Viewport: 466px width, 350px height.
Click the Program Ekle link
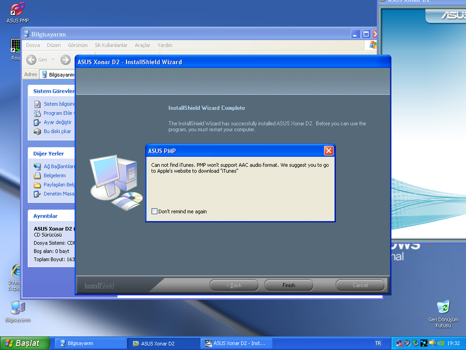[59, 113]
